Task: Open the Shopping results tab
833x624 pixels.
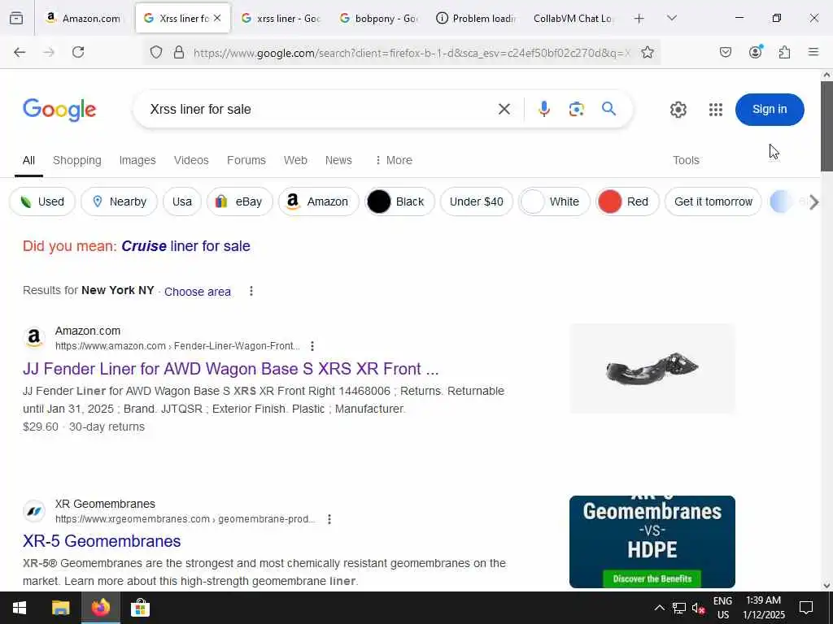Action: (77, 160)
